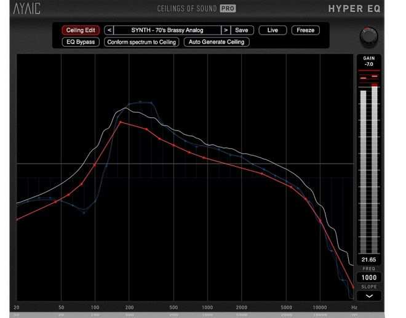Select the red ceiling end node at far right
406x318 pixels.
pyautogui.click(x=353, y=287)
